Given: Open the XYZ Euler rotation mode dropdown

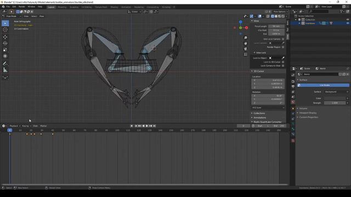Looking at the screenshot, I should [x=268, y=108].
